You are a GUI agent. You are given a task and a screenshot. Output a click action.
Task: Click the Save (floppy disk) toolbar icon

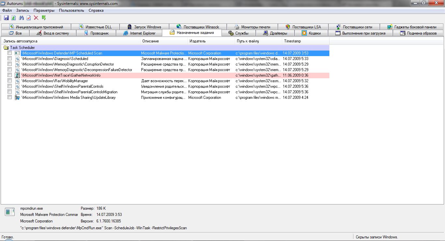click(x=6, y=18)
